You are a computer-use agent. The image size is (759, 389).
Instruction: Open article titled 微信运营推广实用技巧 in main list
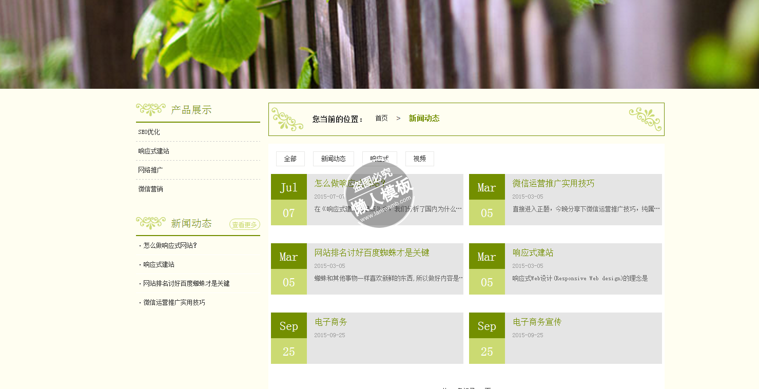[x=553, y=183]
